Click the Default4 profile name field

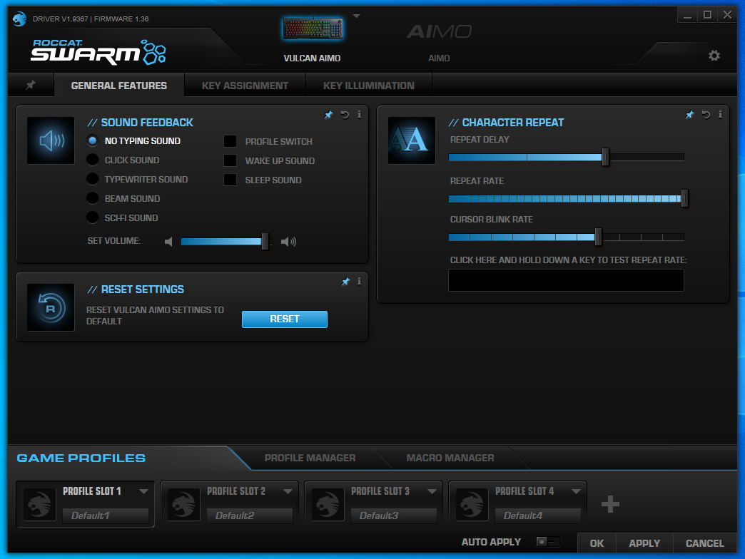[x=538, y=516]
